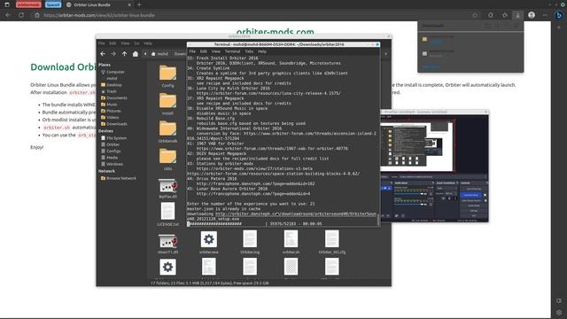Click the path bar left scroll arrow
Screen dimensions: 567x319
click(x=145, y=54)
